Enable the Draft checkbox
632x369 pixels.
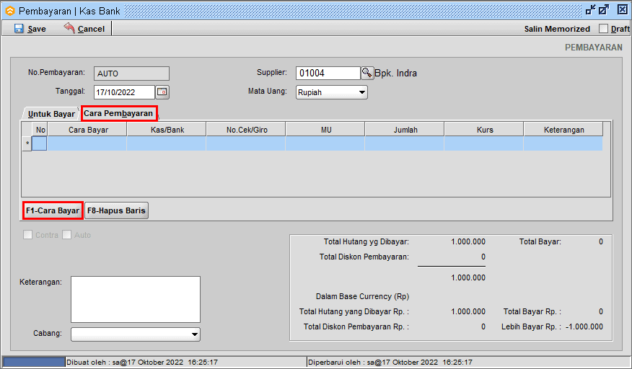(604, 29)
